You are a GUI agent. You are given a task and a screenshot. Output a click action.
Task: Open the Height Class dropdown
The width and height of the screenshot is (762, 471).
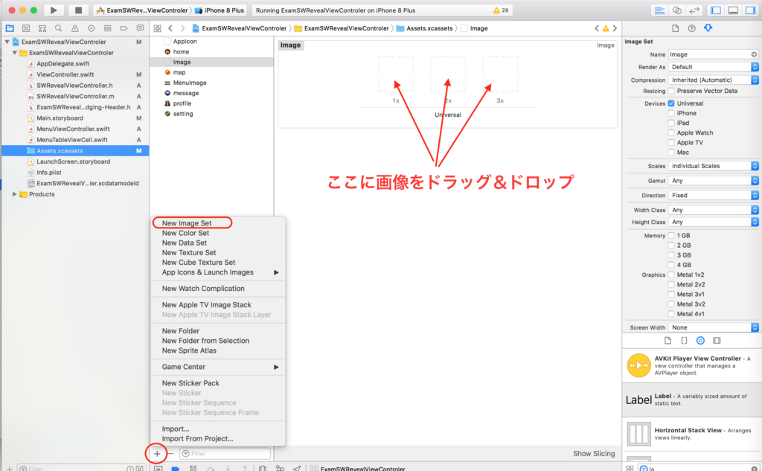click(x=714, y=222)
